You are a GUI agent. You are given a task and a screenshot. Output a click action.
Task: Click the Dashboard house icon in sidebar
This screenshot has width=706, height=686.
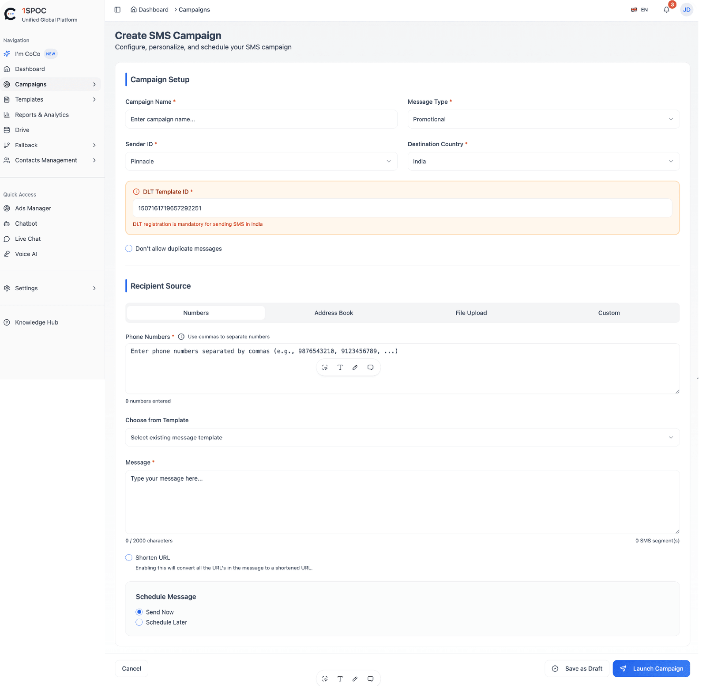tap(7, 69)
